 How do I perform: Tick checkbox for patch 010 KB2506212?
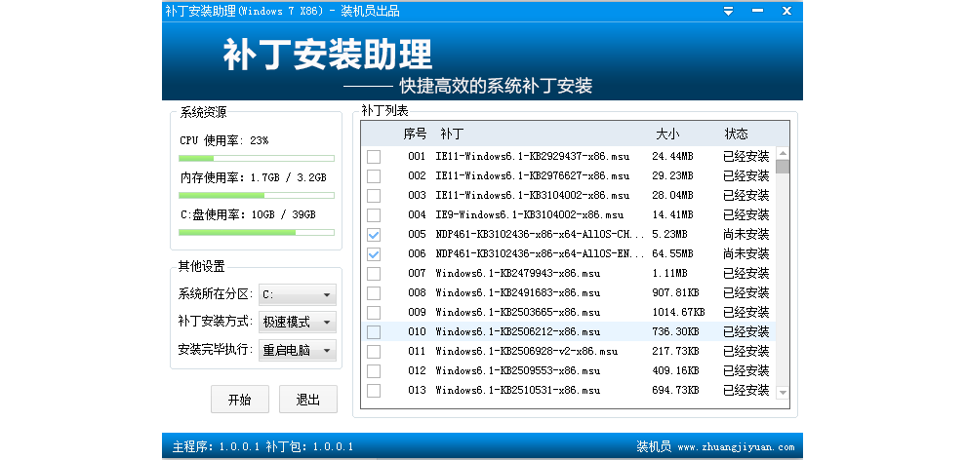[374, 332]
